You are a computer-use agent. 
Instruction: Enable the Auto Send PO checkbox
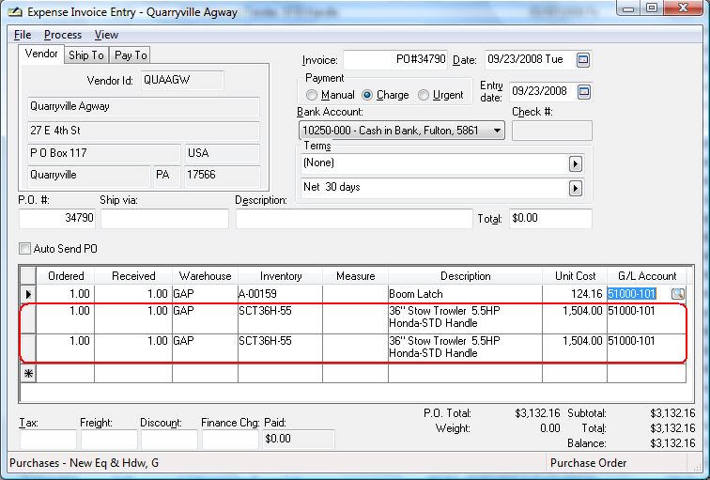(25, 249)
